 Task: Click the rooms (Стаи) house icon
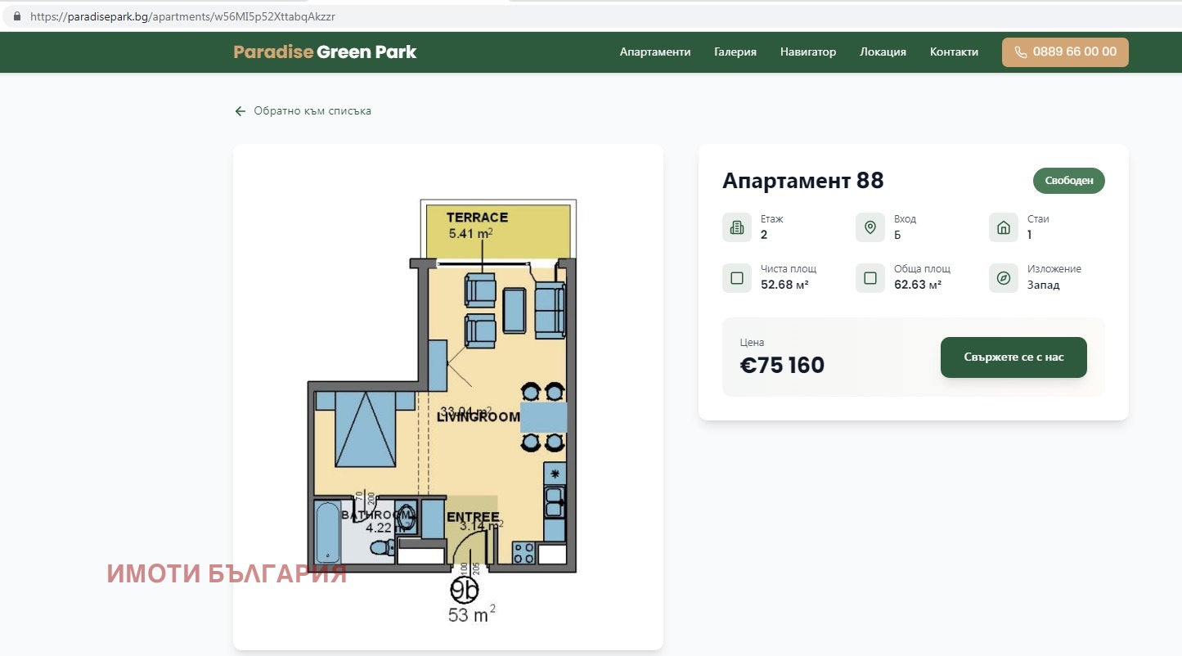click(1003, 227)
